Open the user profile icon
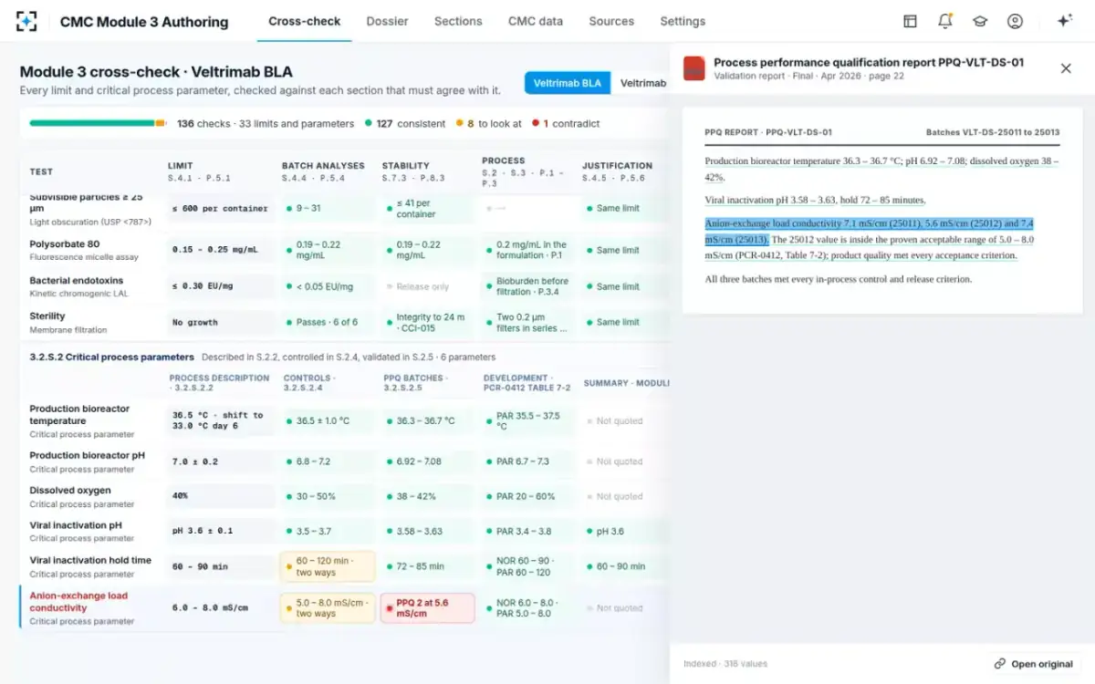 coord(1015,21)
